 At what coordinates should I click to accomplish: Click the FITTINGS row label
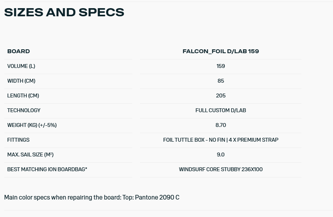pyautogui.click(x=18, y=140)
